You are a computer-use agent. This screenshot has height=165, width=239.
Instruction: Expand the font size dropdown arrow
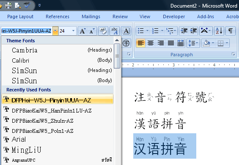tap(73, 31)
